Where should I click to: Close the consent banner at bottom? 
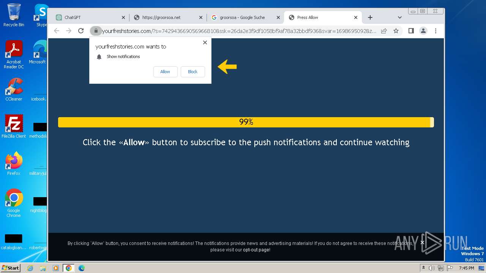tap(422, 242)
